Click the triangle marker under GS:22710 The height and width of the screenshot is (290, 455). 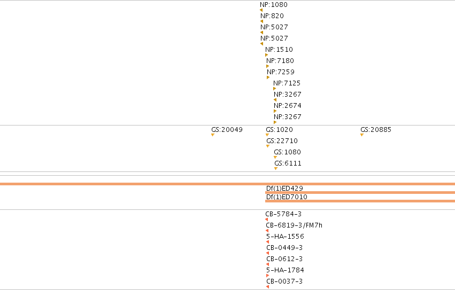(268, 146)
